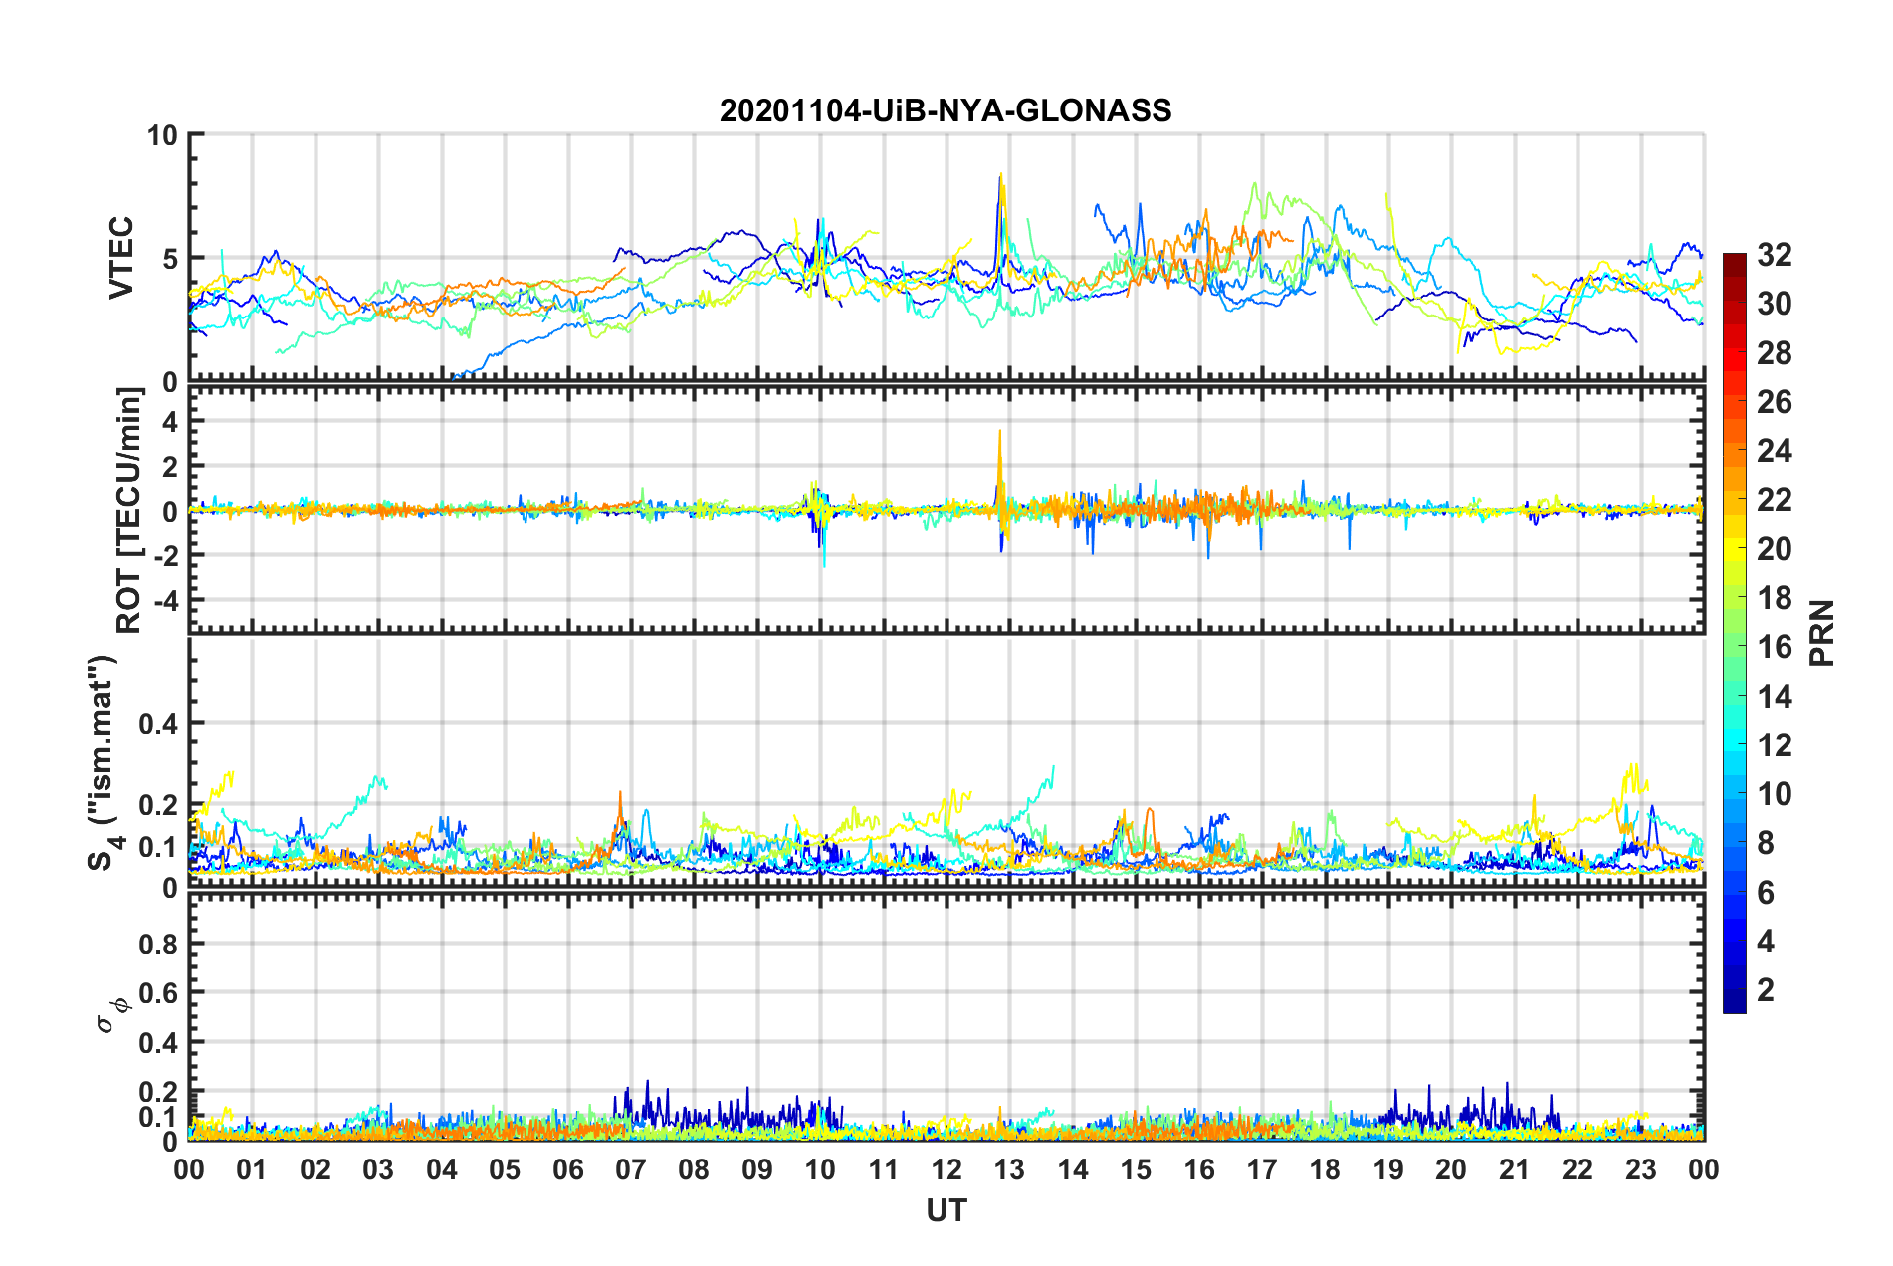Click the yellow S4 peak near 23 UT
The height and width of the screenshot is (1266, 1893).
[x=1632, y=766]
